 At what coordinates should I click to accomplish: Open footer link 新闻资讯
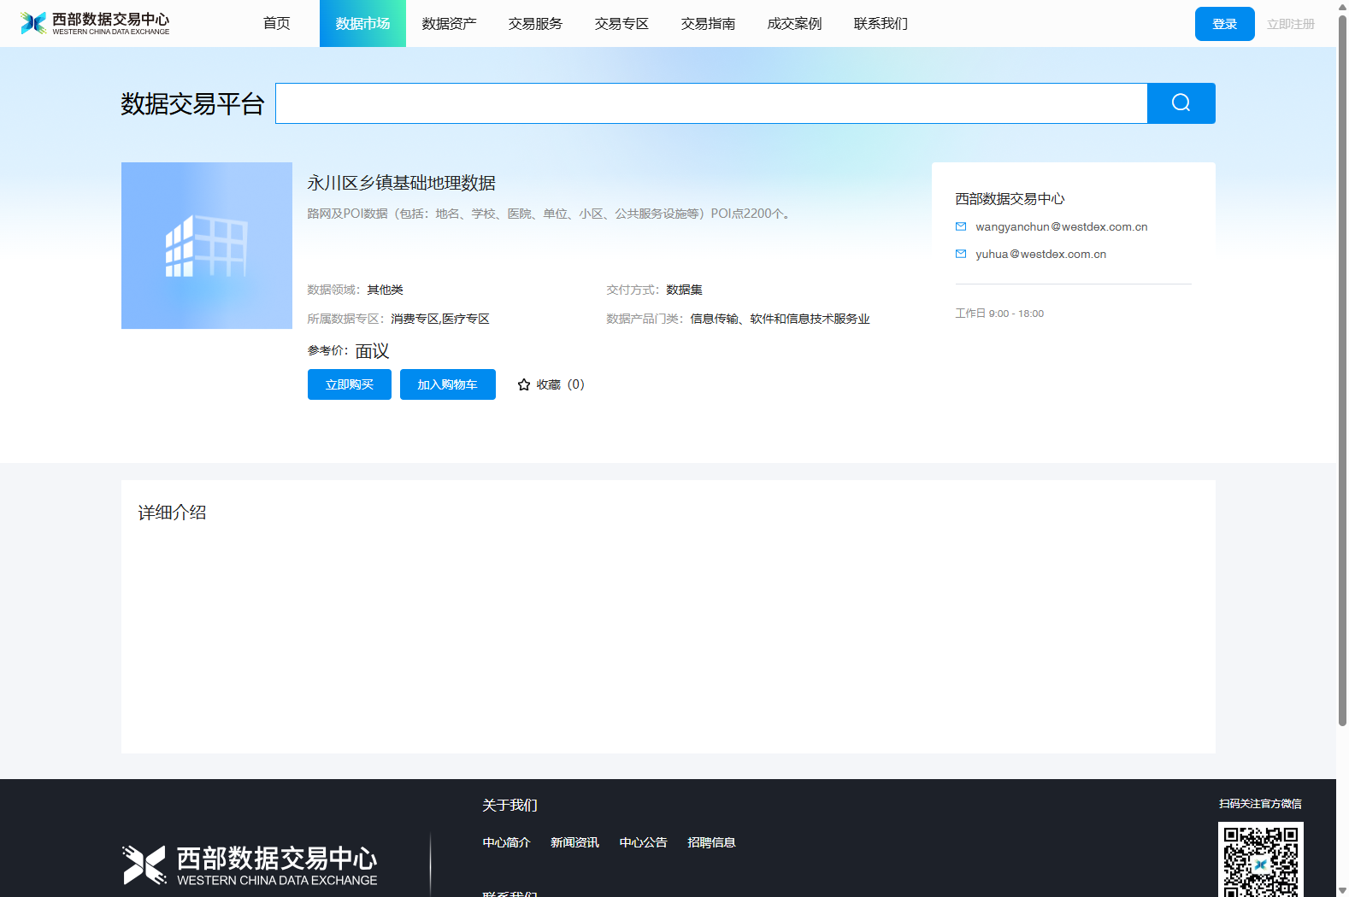point(574,842)
